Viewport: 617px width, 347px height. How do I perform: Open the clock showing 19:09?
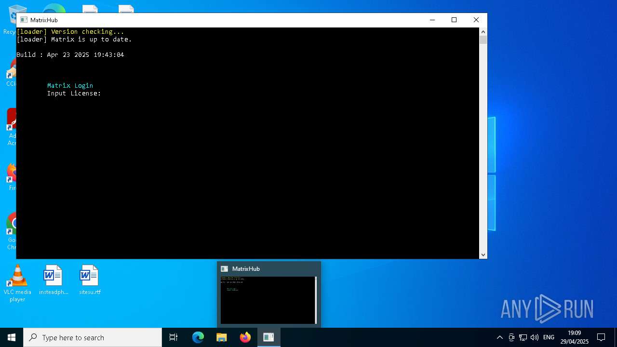tap(574, 337)
